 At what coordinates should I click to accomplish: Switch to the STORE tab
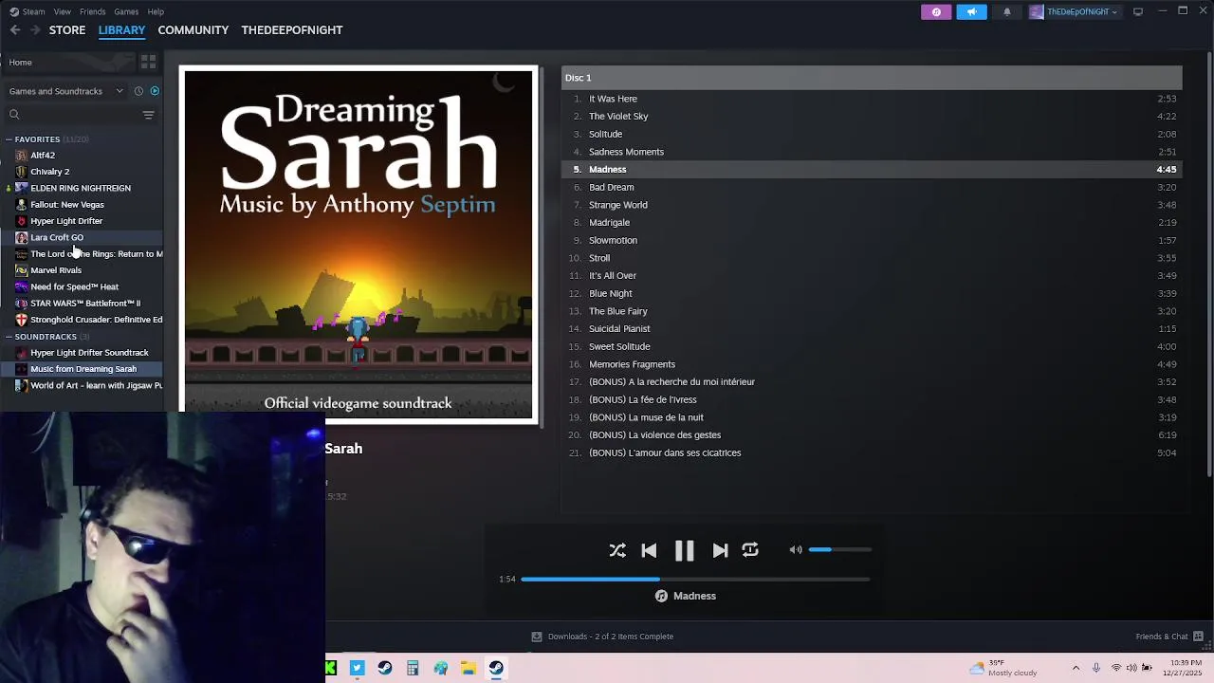pos(67,30)
